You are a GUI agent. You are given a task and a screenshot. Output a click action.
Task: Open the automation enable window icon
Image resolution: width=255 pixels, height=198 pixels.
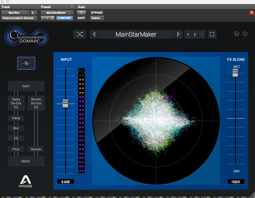[82, 13]
